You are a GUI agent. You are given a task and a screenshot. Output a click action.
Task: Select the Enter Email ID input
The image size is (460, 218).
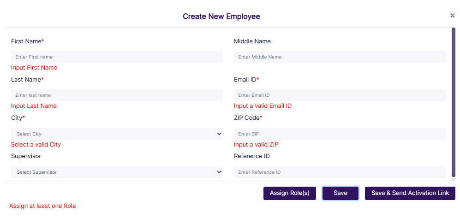click(x=340, y=95)
